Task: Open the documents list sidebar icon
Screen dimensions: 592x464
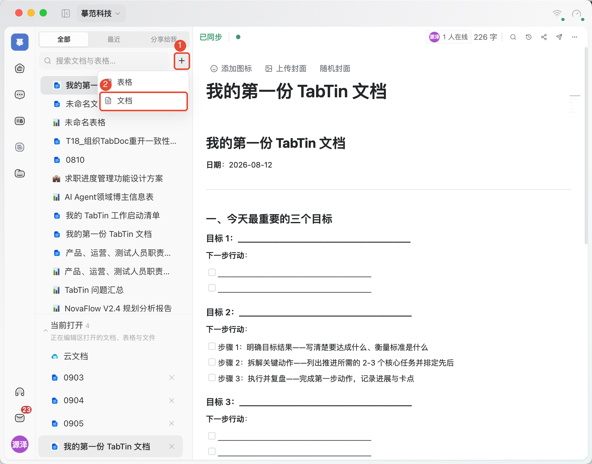Action: pyautogui.click(x=20, y=147)
